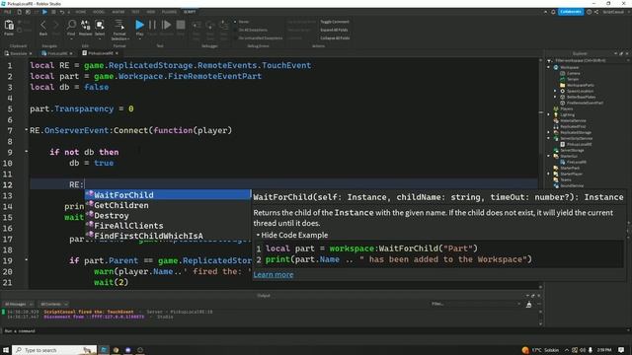This screenshot has height=355, width=632.
Task: Select ServerStorage in Explorer
Action: tap(572, 150)
